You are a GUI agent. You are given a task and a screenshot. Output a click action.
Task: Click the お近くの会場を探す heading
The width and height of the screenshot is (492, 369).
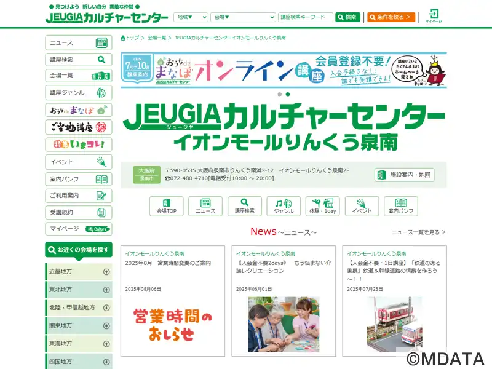[x=79, y=250]
